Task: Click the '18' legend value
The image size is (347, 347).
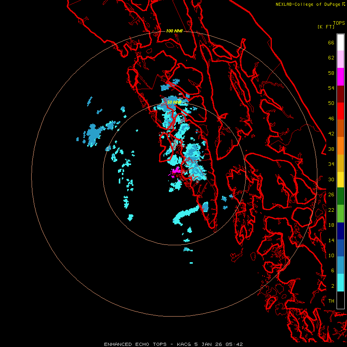Action: 331,225
